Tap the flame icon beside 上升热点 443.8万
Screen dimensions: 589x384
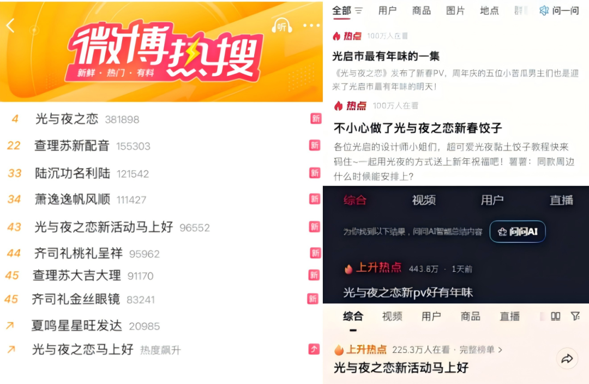click(348, 269)
